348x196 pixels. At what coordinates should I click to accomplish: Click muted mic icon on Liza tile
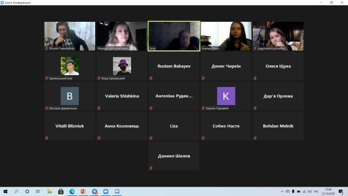pyautogui.click(x=151, y=138)
